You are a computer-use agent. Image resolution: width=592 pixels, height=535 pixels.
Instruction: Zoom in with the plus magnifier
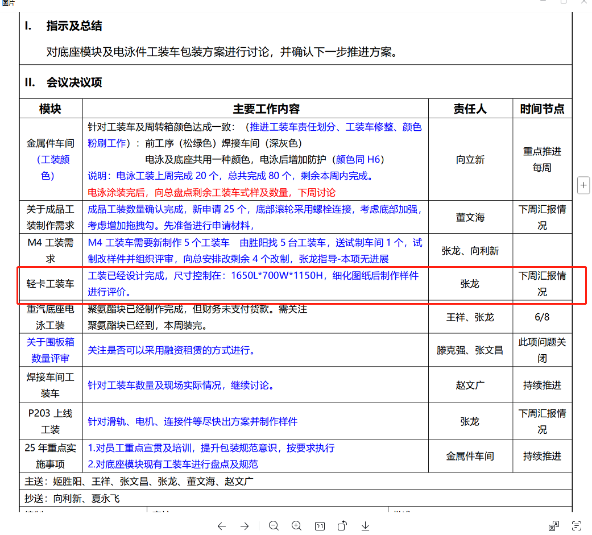coord(297,525)
